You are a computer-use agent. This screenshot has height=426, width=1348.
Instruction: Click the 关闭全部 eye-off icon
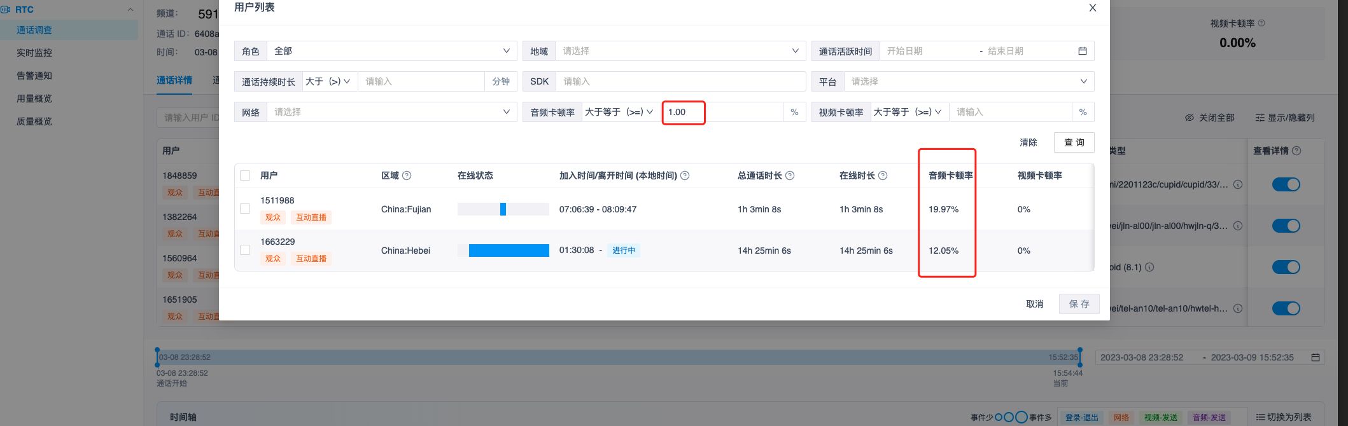click(1189, 118)
